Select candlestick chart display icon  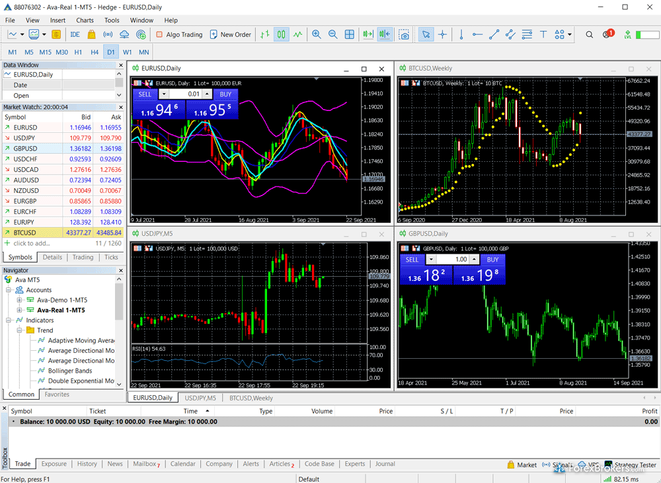coord(281,34)
